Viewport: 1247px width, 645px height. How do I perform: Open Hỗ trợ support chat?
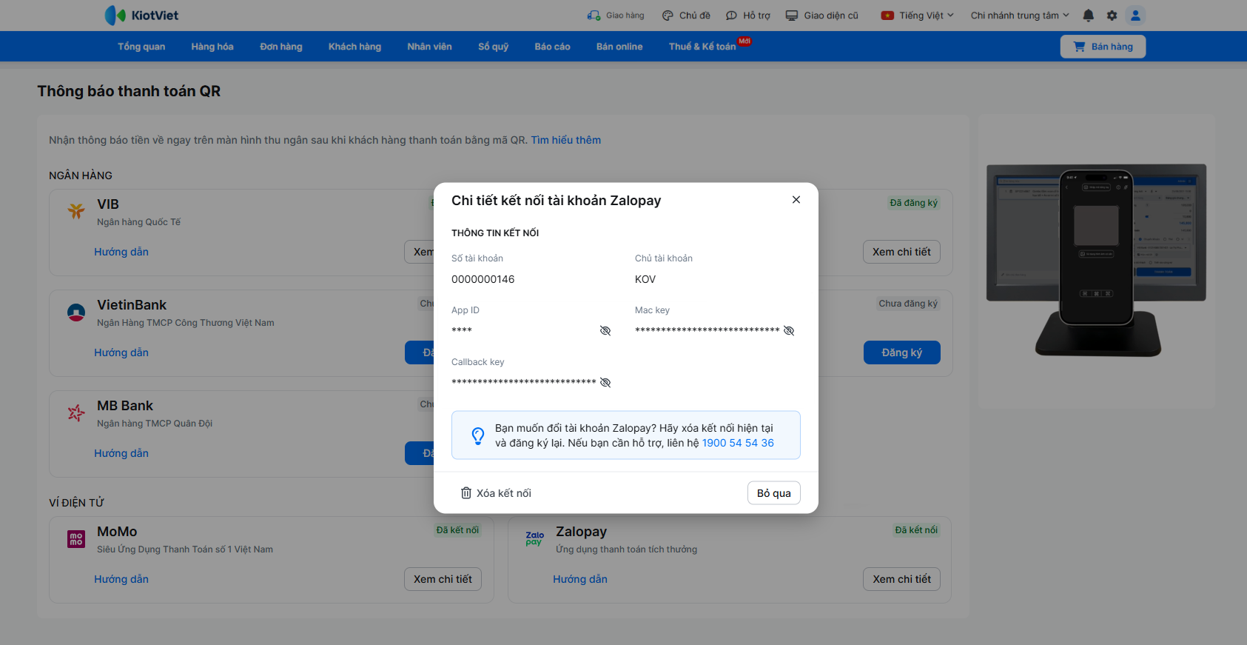[x=748, y=16]
